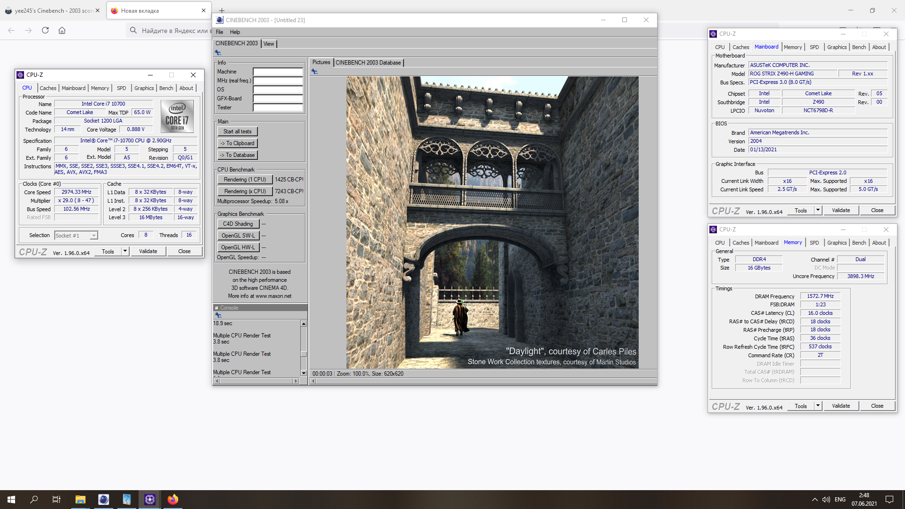
Task: Go back in the browser
Action: click(11, 30)
